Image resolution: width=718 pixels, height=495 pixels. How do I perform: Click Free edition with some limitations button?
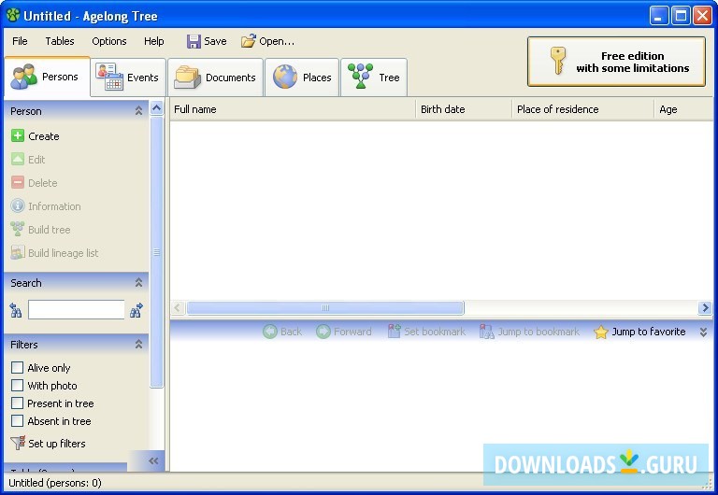(616, 62)
